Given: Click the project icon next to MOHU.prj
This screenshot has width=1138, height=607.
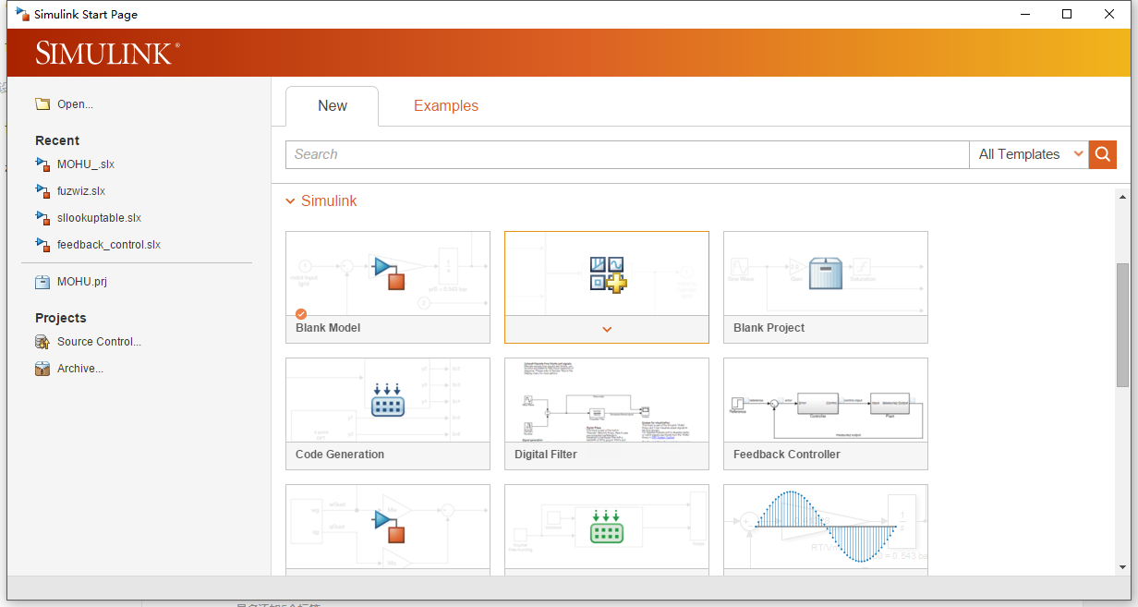Looking at the screenshot, I should click(x=42, y=282).
